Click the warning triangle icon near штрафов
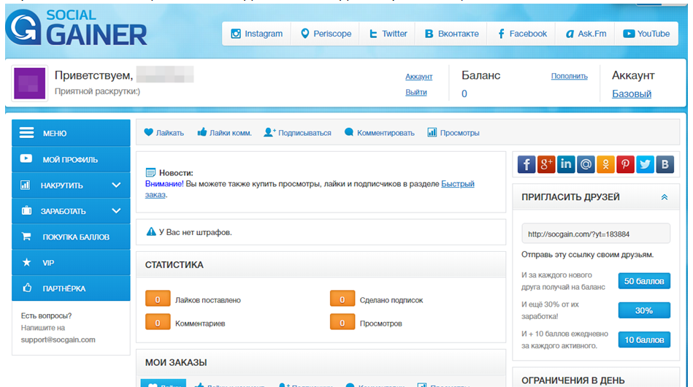693x387 pixels. tap(151, 231)
